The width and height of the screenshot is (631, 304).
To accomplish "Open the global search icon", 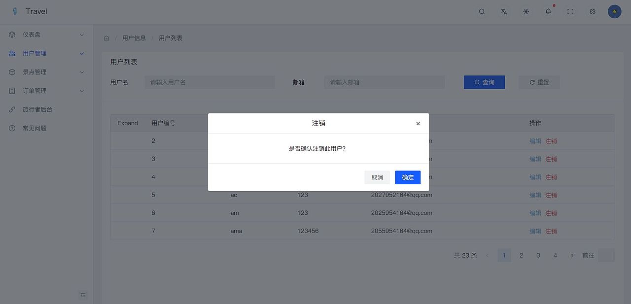I will 482,11.
